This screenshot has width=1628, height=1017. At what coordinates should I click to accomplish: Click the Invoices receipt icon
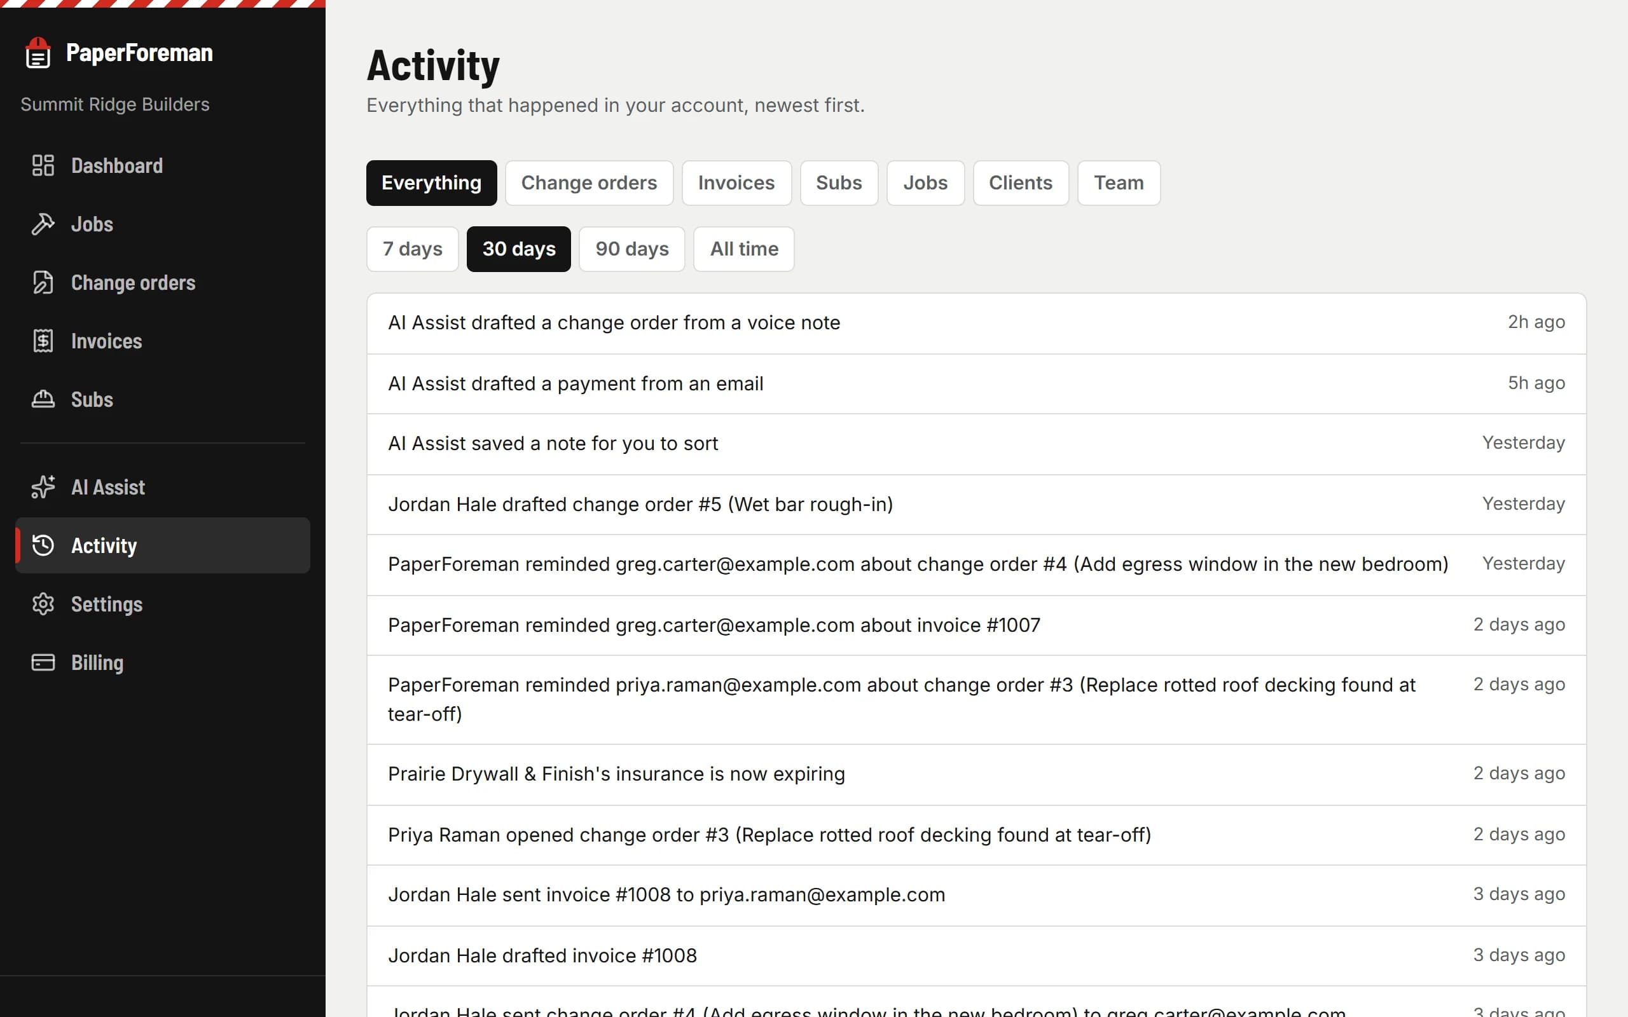43,341
